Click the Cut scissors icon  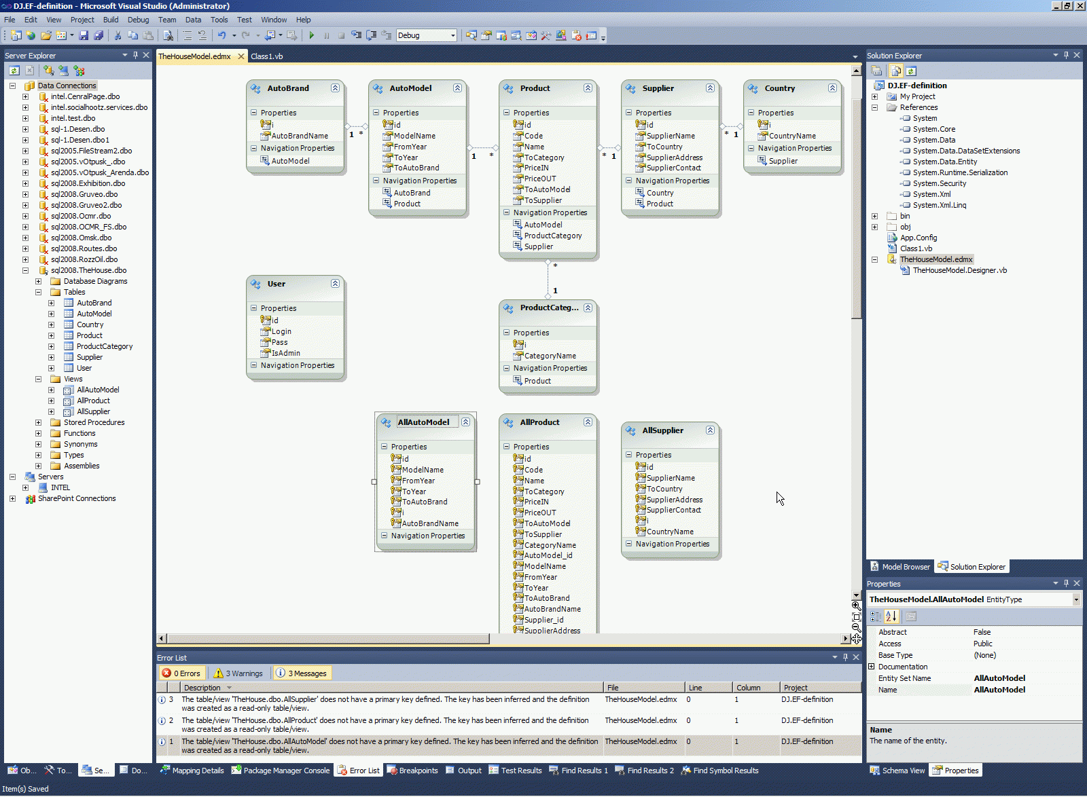tap(118, 35)
